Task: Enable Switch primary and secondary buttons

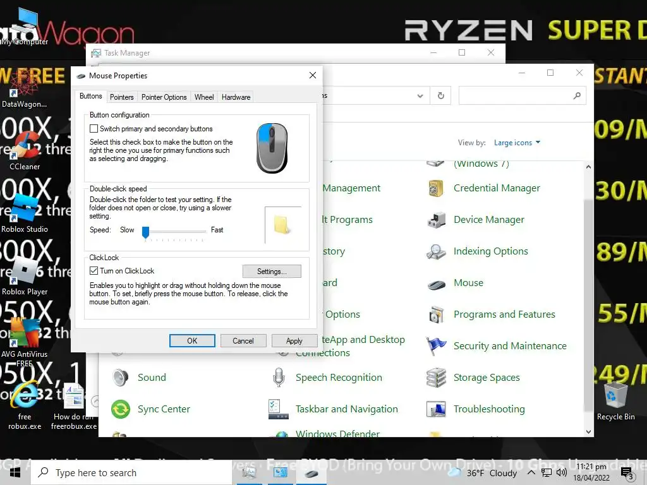Action: coord(94,129)
